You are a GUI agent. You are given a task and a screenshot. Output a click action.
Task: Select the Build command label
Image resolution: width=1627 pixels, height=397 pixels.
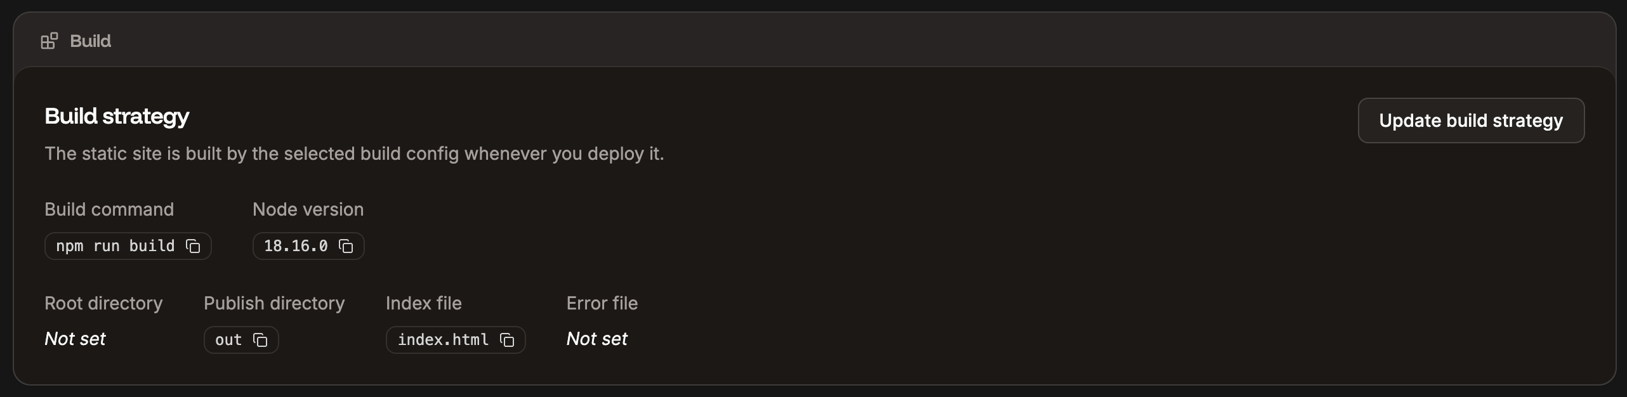[109, 209]
